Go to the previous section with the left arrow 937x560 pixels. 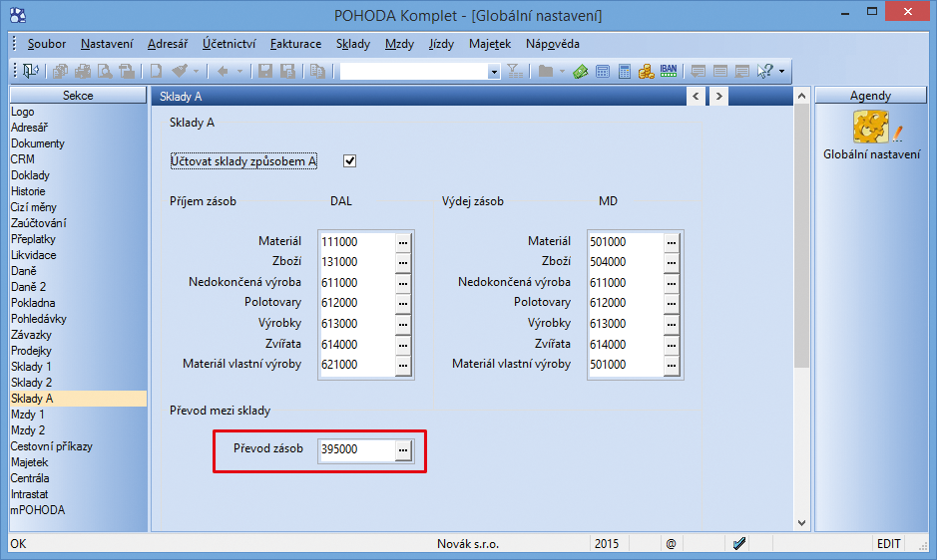(696, 96)
